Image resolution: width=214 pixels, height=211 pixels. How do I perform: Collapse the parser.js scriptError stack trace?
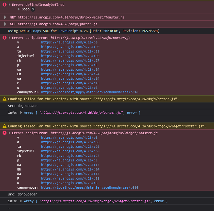click(x=9, y=38)
